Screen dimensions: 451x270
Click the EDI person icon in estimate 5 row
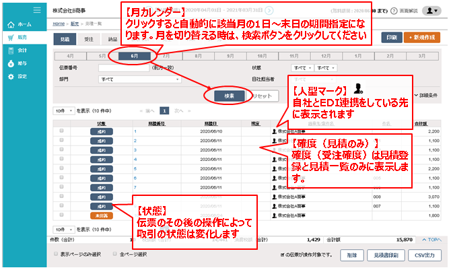[x=274, y=169]
